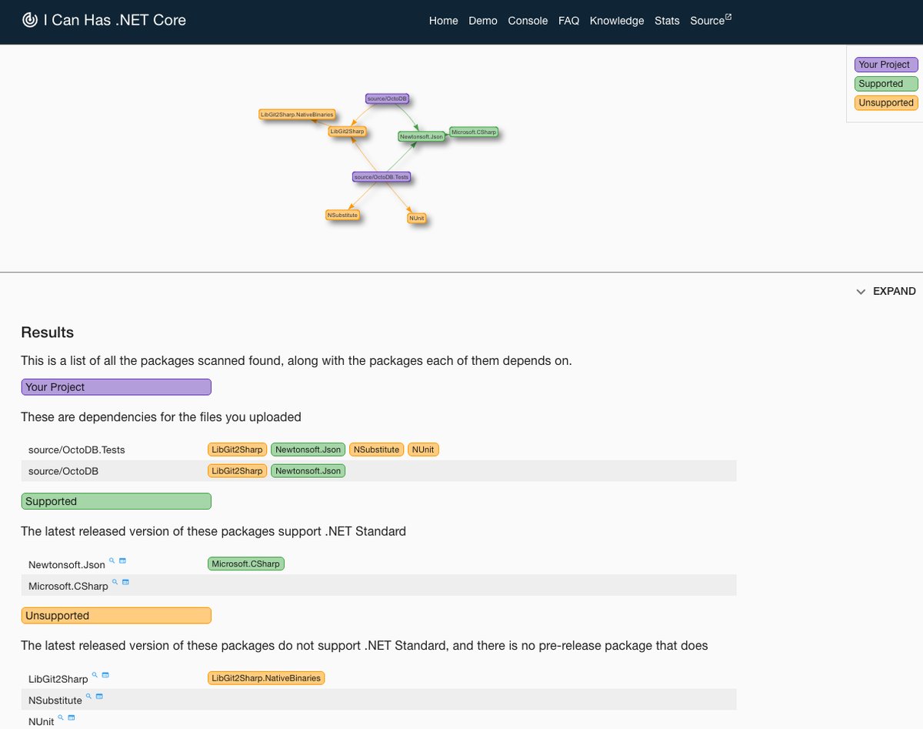The image size is (923, 729).
Task: View the Stats page
Action: click(x=667, y=21)
